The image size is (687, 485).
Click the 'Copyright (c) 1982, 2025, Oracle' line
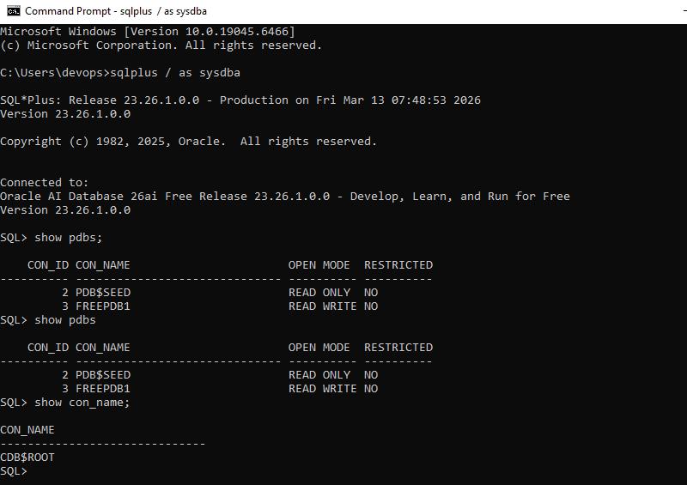(188, 142)
